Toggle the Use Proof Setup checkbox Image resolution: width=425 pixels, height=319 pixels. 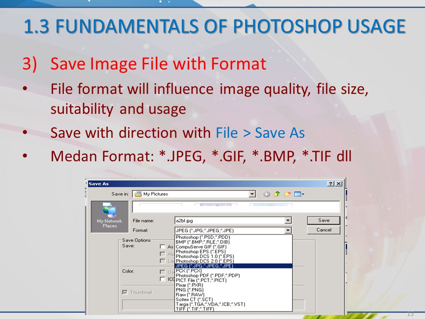coord(162,272)
